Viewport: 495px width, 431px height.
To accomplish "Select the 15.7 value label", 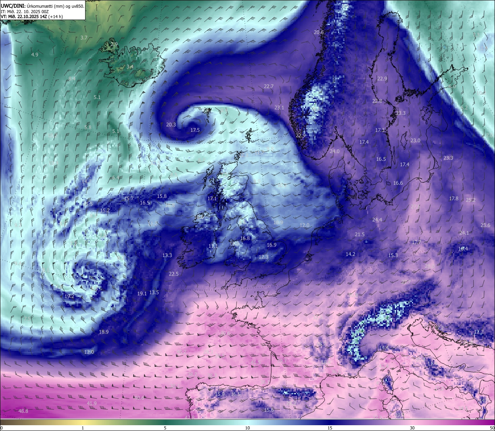I will click(x=129, y=199).
